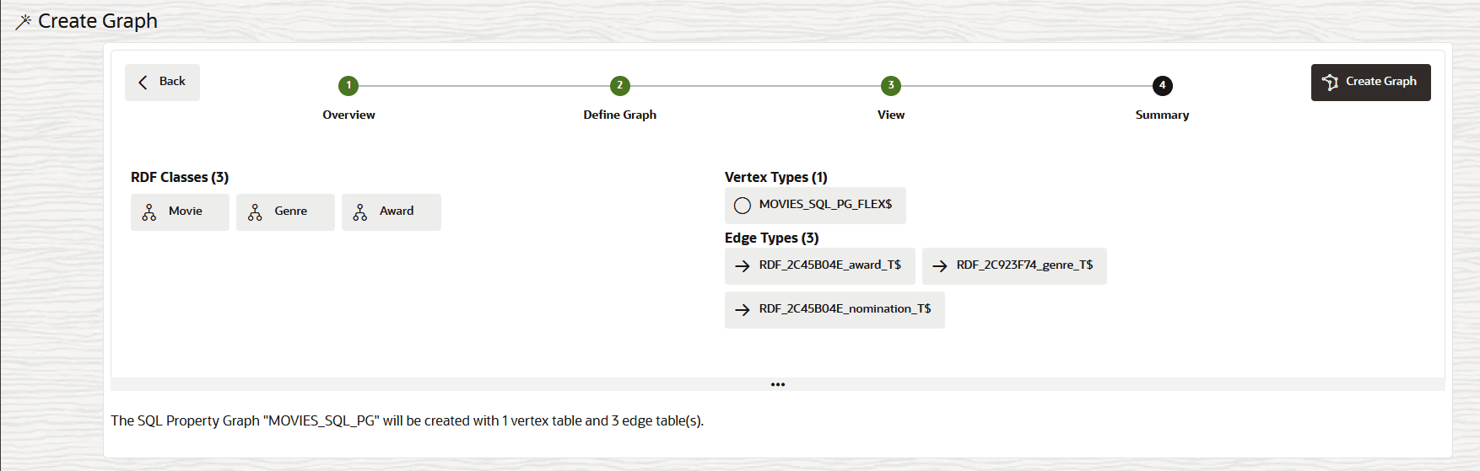Image resolution: width=1480 pixels, height=471 pixels.
Task: Select step 2 Define Graph circle
Action: tap(620, 86)
